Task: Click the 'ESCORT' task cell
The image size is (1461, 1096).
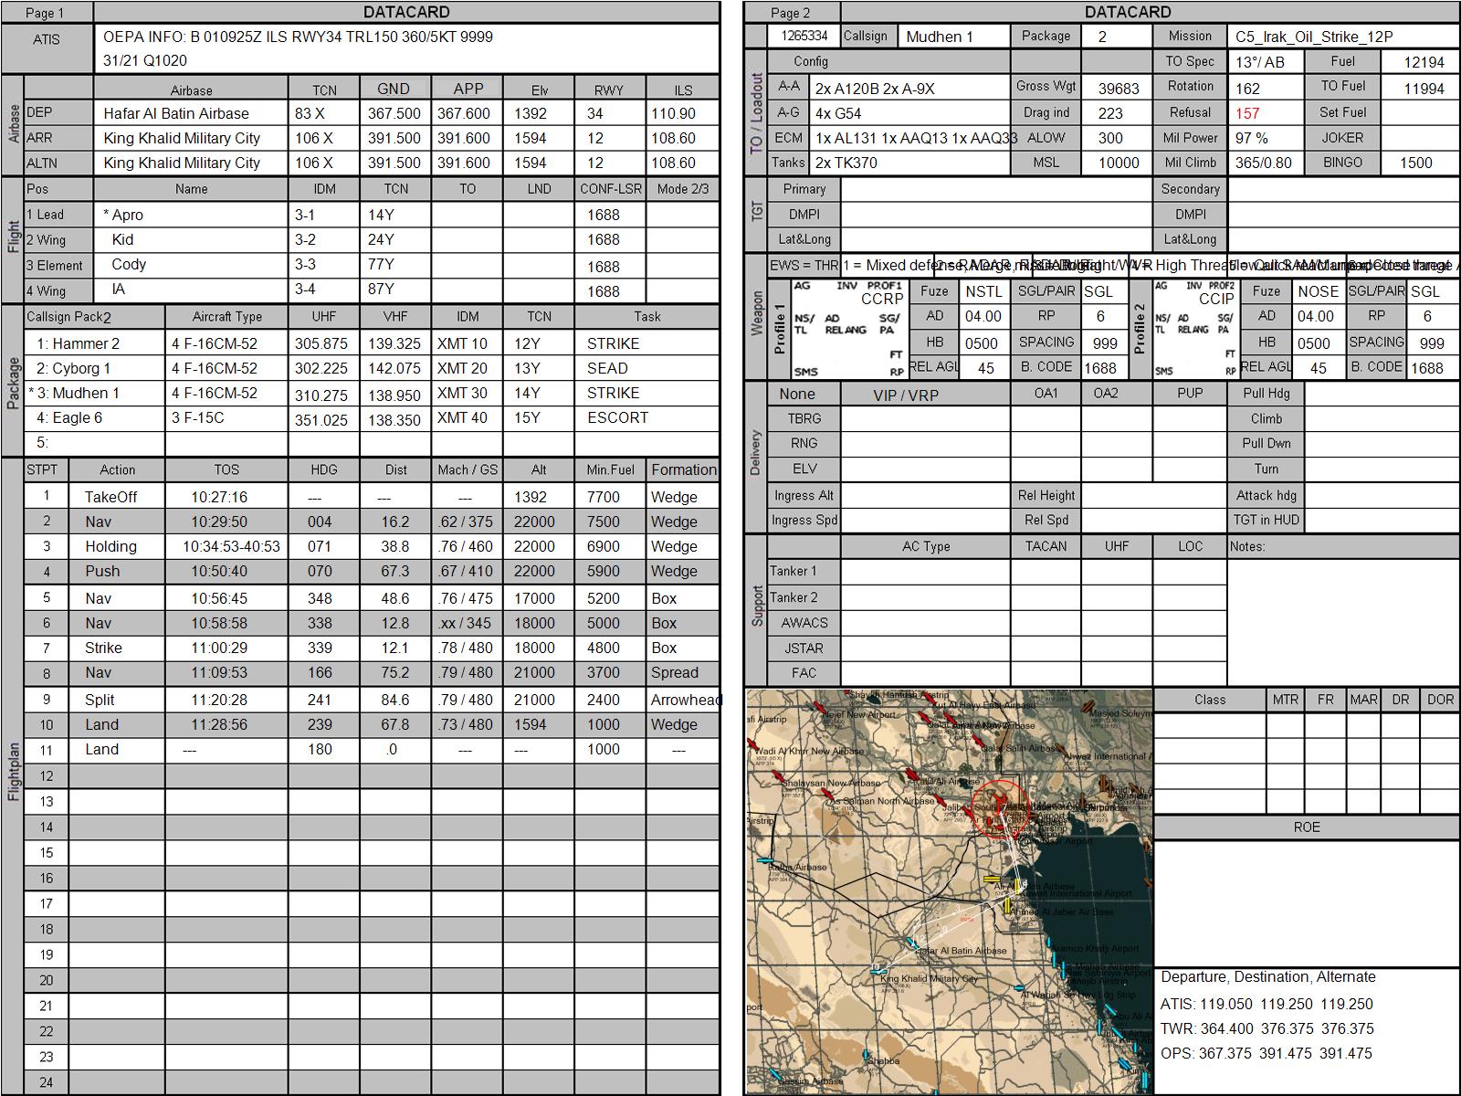Action: [x=617, y=417]
